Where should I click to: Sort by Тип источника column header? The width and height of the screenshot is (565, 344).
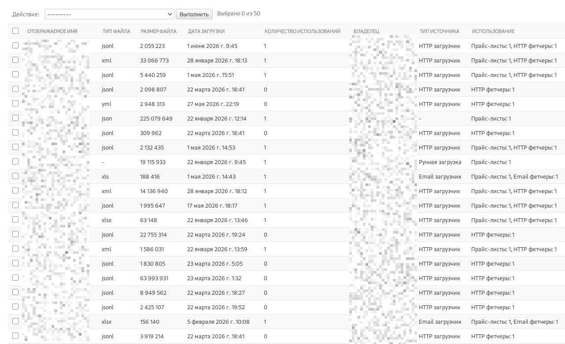(439, 31)
